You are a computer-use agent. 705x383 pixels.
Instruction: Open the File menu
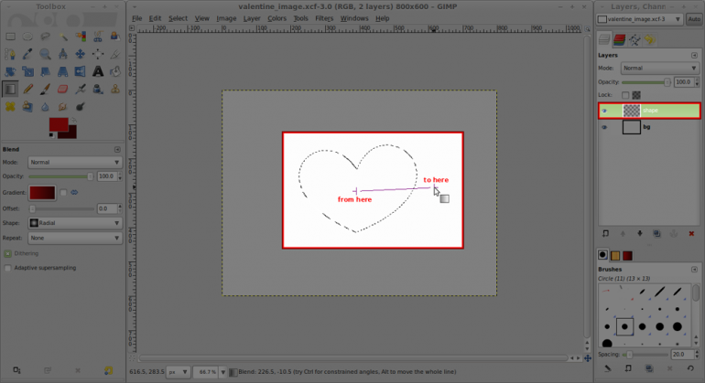point(136,18)
